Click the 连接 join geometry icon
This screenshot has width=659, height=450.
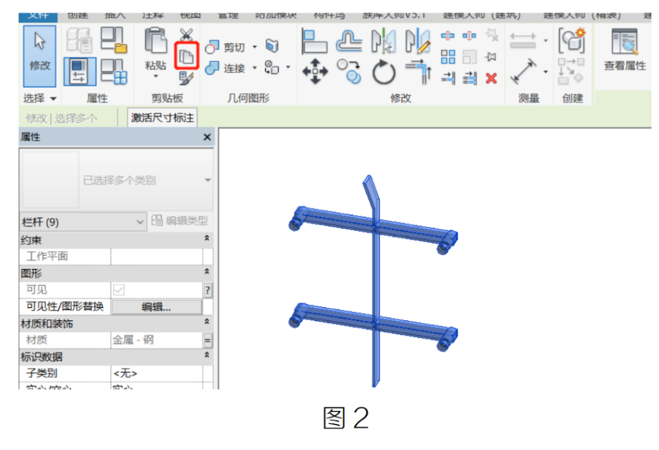pyautogui.click(x=212, y=67)
